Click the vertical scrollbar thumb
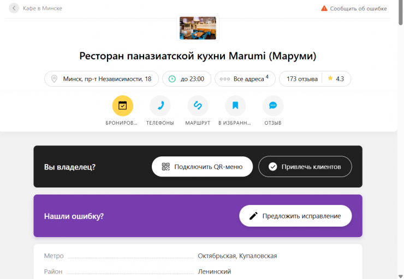Viewport: 404px width, 279px height. pos(401,13)
